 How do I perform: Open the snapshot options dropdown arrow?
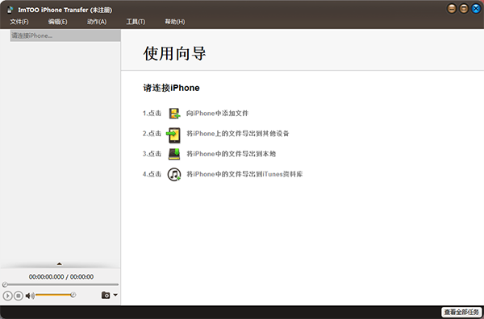click(115, 295)
